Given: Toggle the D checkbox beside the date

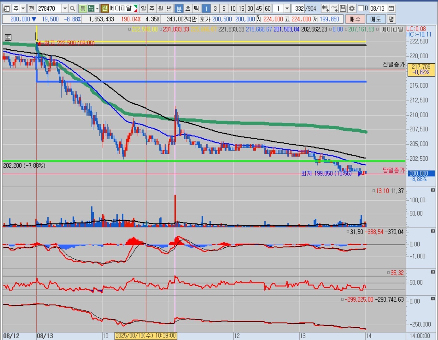Looking at the screenshot, I should (x=361, y=9).
